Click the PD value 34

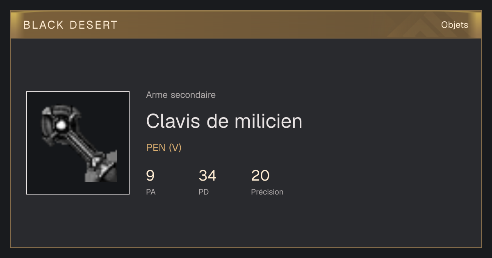pos(207,176)
